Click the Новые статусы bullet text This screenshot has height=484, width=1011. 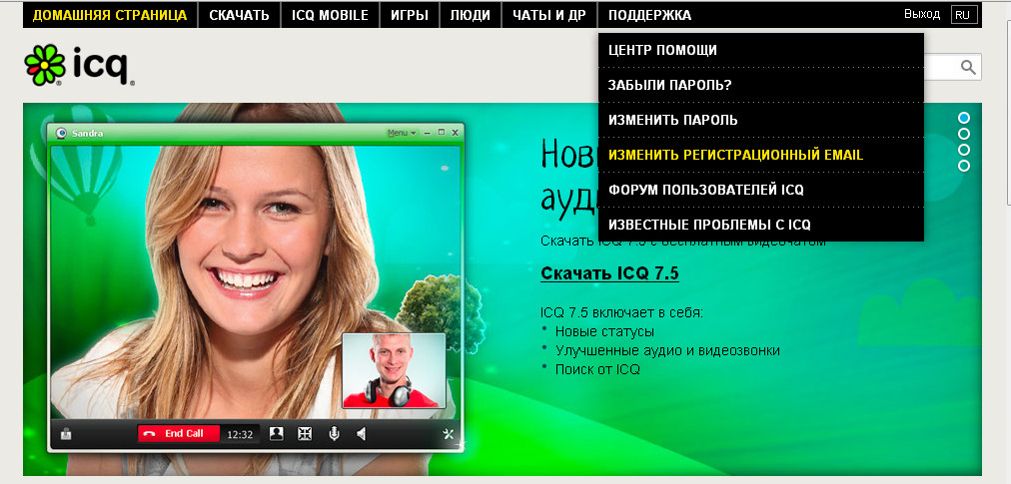tap(604, 332)
